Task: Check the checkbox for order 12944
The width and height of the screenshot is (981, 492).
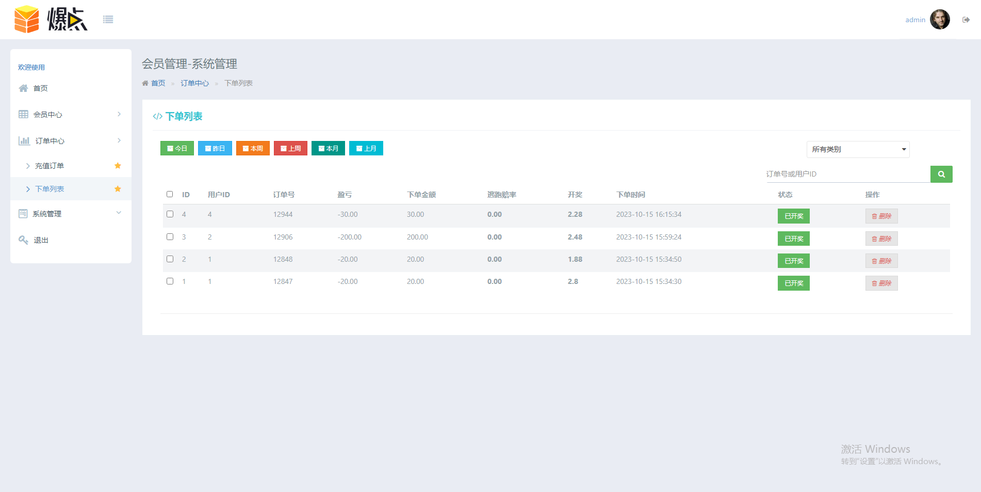Action: coord(170,214)
